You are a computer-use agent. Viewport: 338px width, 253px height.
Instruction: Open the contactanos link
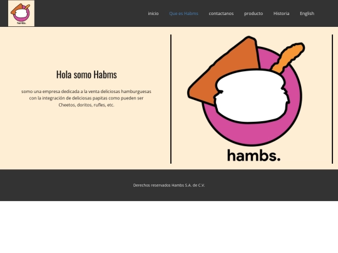coord(221,13)
